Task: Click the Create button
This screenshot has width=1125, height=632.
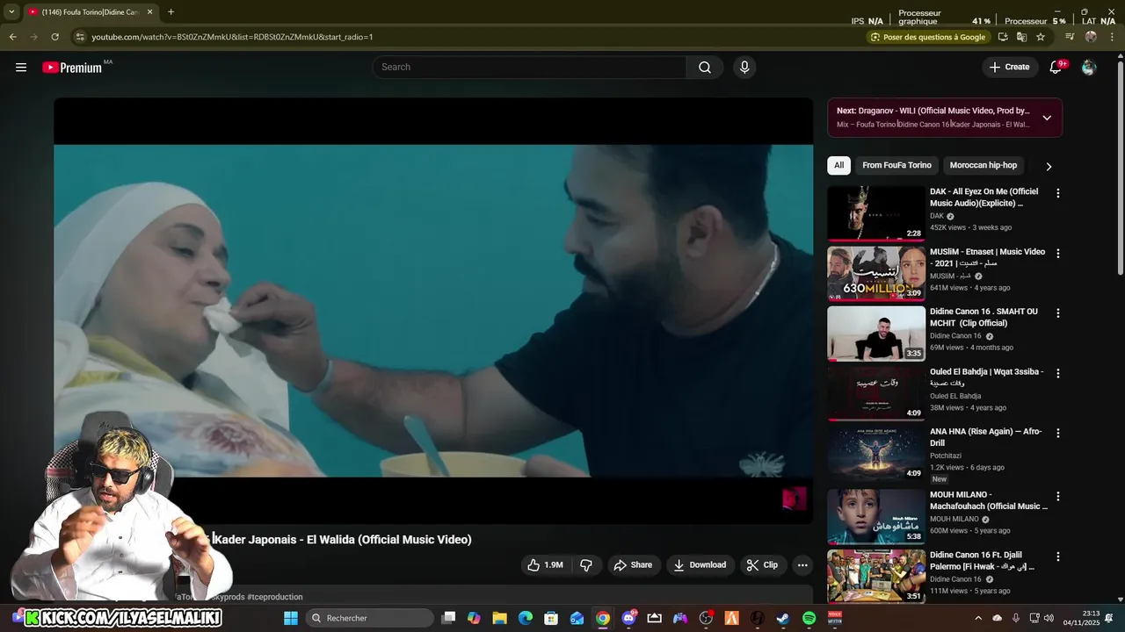Action: (1009, 68)
